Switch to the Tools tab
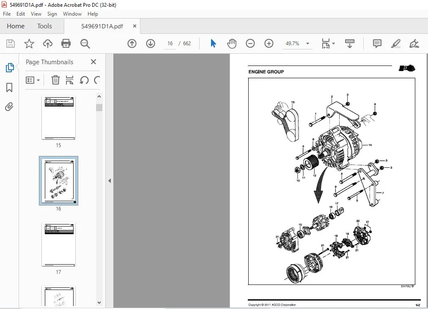The image size is (428, 309). click(x=44, y=26)
